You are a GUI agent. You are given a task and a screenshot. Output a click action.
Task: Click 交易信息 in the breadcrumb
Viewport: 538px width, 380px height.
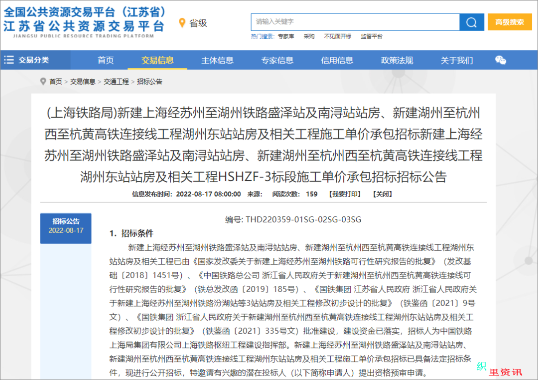click(x=83, y=81)
